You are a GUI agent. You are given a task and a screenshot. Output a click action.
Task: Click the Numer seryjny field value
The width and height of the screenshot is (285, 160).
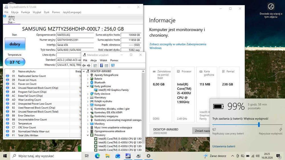75,40
